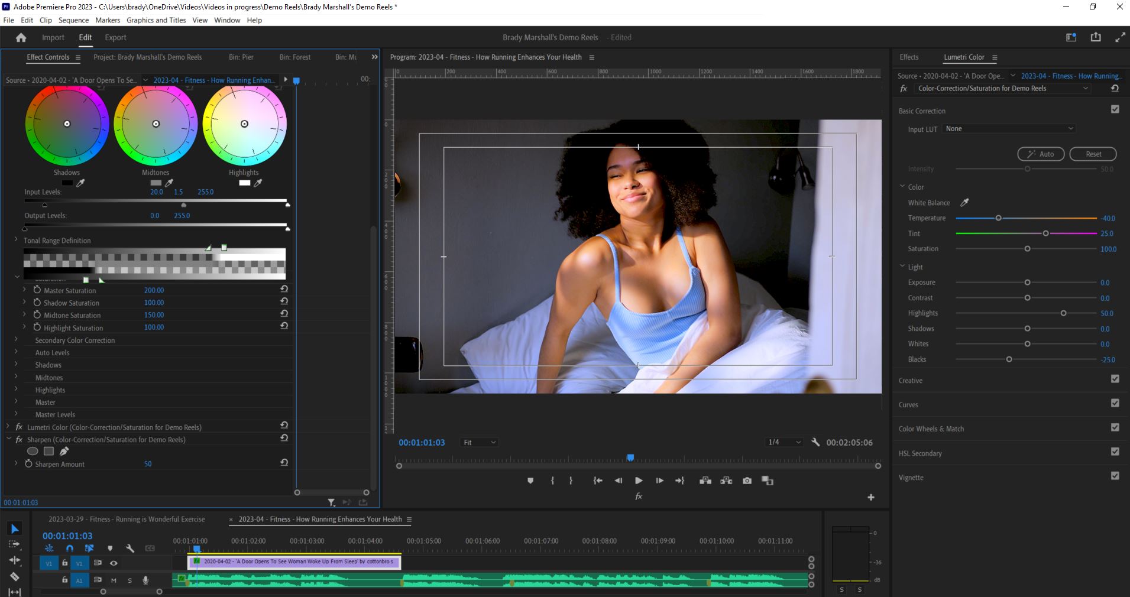Open the Fit zoom level dropdown

tap(480, 442)
